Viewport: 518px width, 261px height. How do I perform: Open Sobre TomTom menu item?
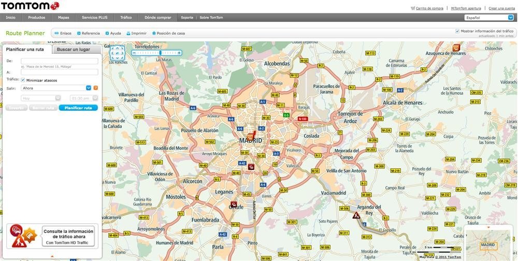click(211, 18)
